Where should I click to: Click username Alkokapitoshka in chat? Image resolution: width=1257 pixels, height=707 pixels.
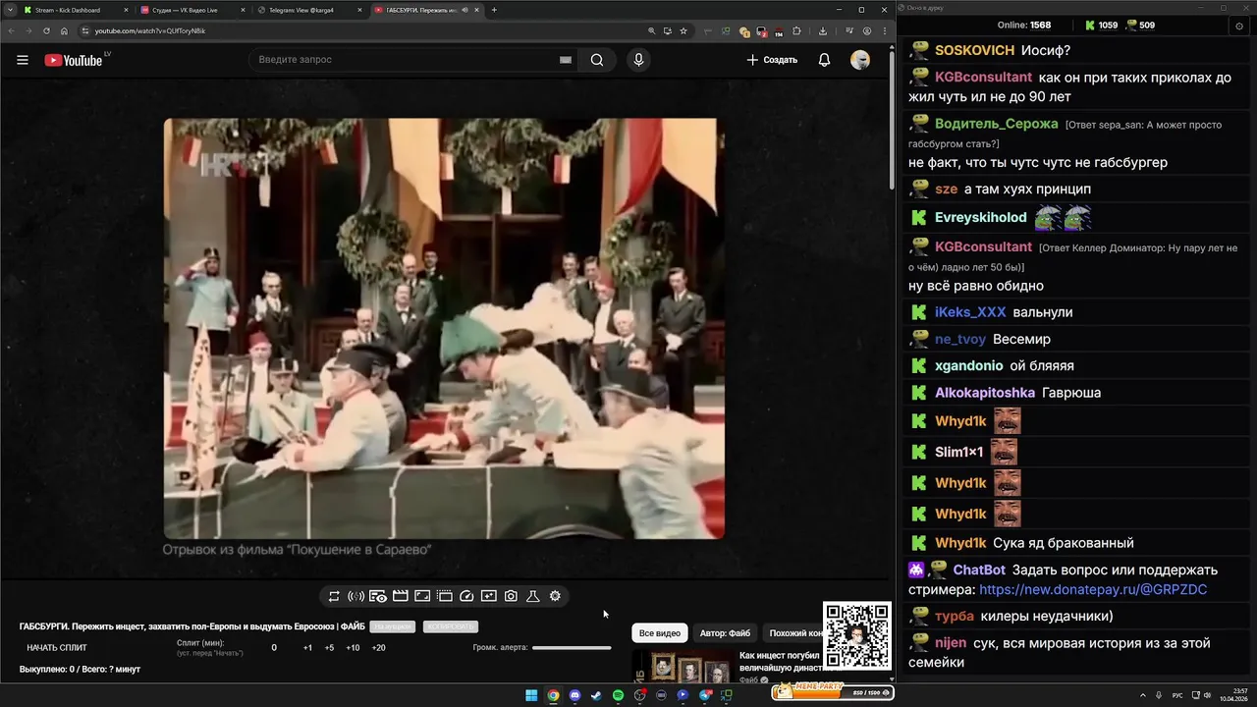[985, 393]
